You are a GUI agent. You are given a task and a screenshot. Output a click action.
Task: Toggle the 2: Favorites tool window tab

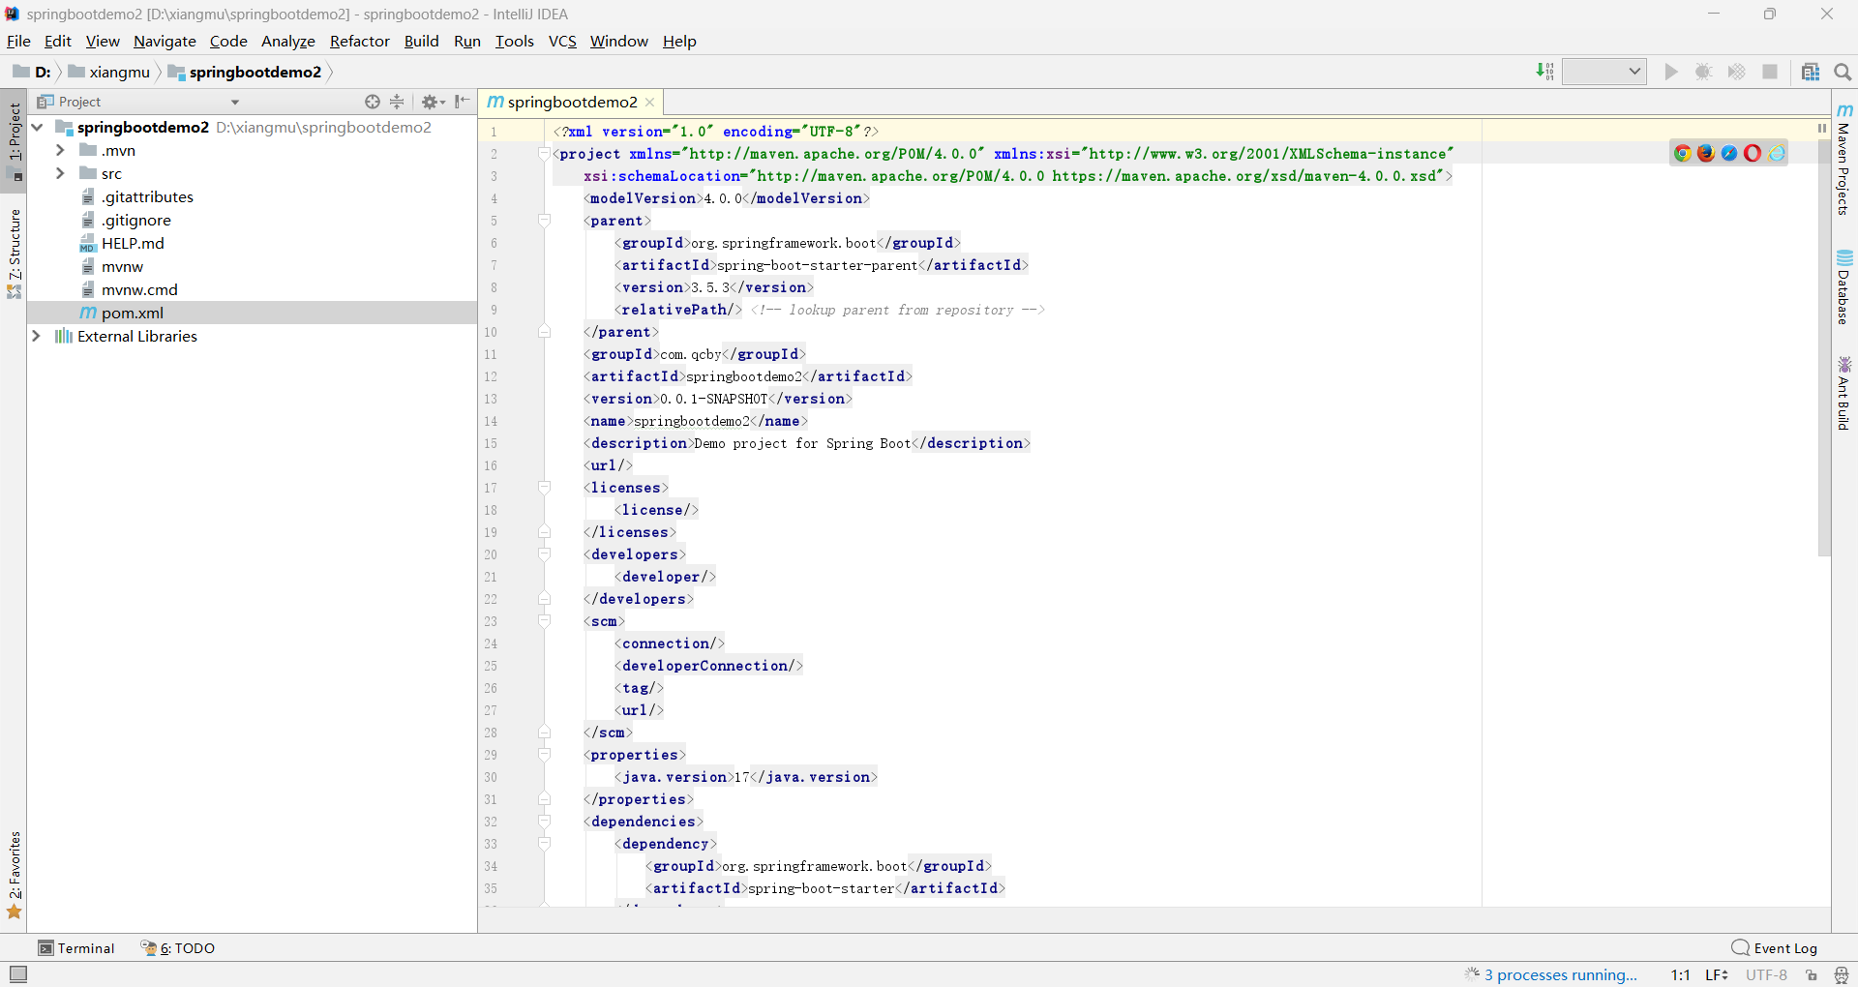click(x=15, y=876)
